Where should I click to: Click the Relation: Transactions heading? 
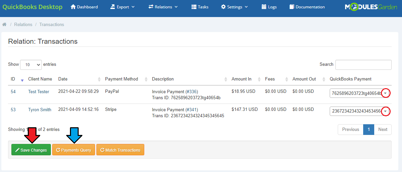43,41
